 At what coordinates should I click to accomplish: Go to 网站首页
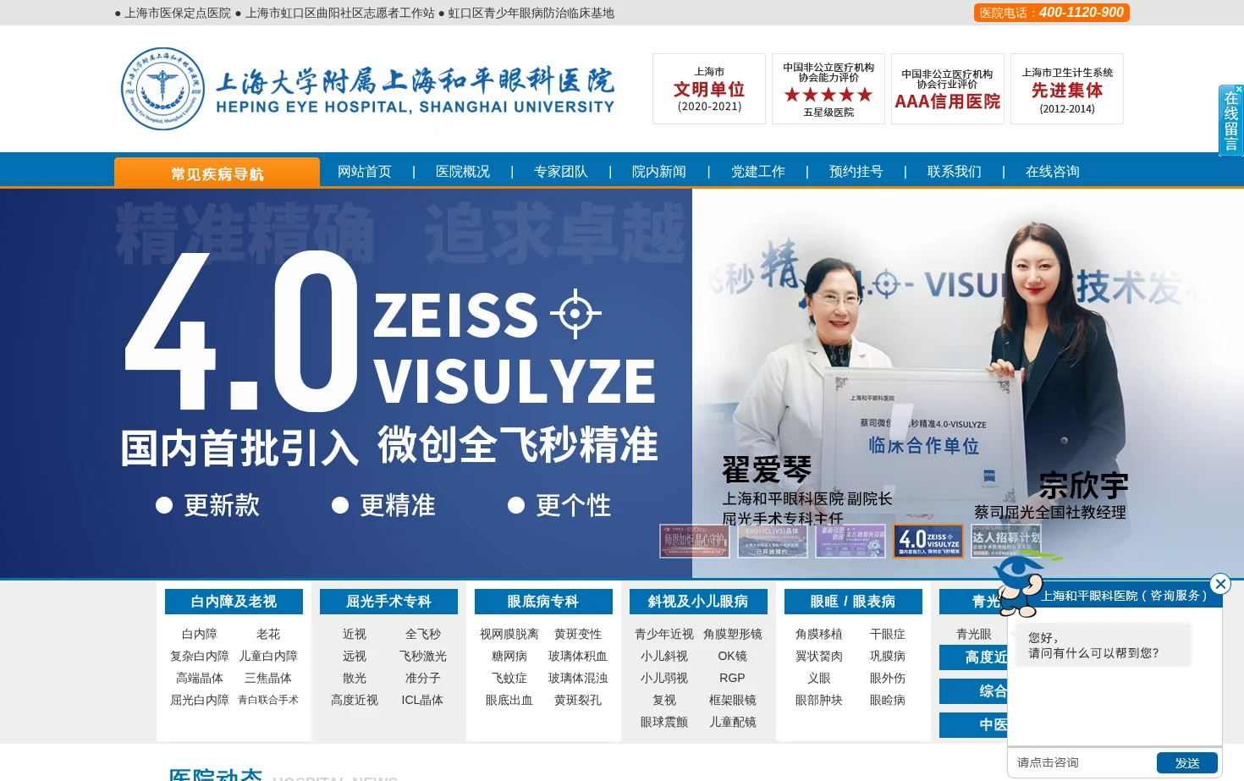pyautogui.click(x=365, y=172)
